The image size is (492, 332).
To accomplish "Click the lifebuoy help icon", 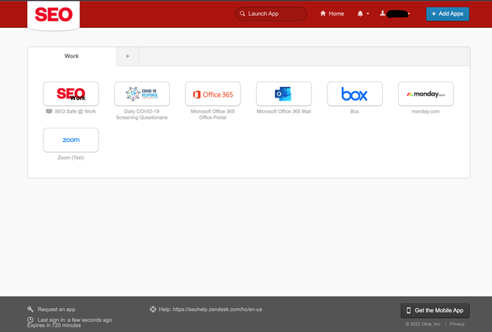I will click(152, 309).
